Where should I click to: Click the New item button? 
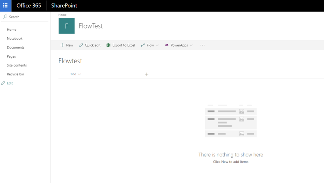tap(67, 45)
